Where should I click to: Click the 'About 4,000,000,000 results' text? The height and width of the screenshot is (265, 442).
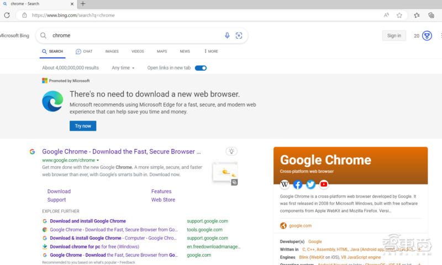(71, 68)
